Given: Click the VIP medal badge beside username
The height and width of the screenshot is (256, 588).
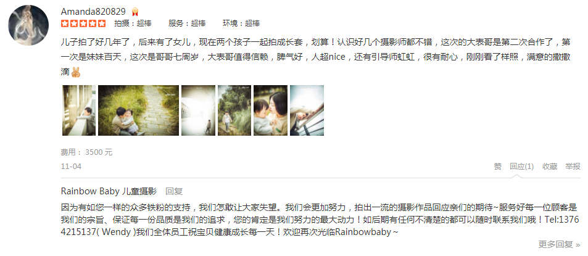Looking at the screenshot, I should (135, 12).
